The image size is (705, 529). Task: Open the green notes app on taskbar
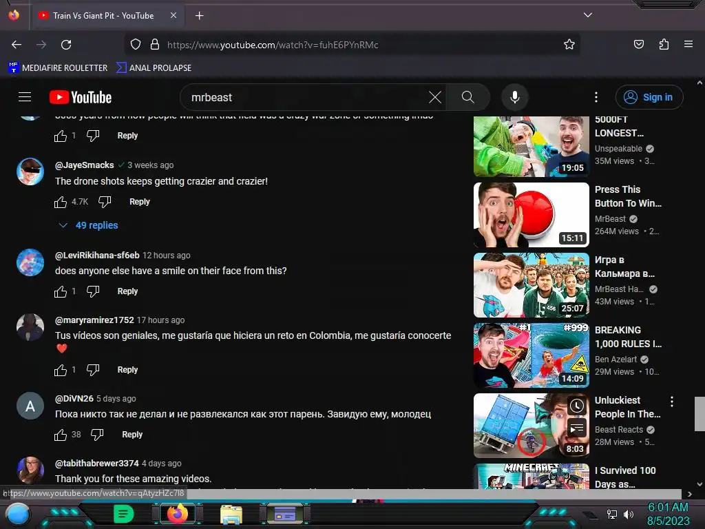[124, 514]
